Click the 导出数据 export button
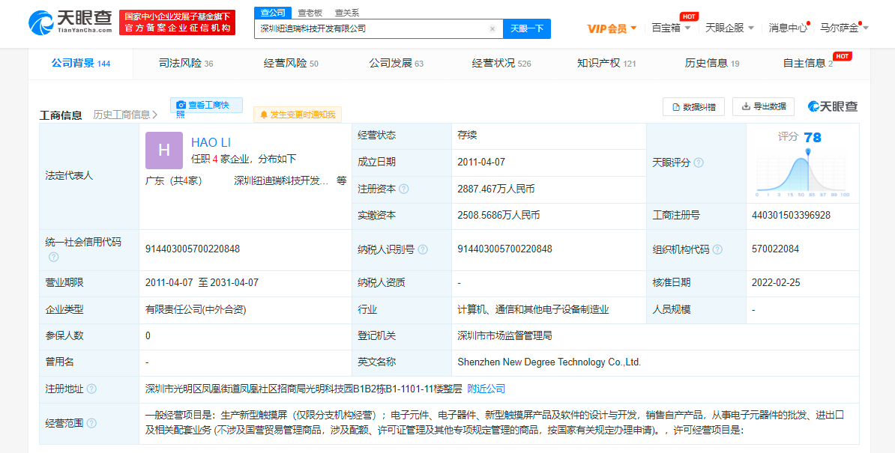Screen dimensions: 895x453 tap(763, 106)
